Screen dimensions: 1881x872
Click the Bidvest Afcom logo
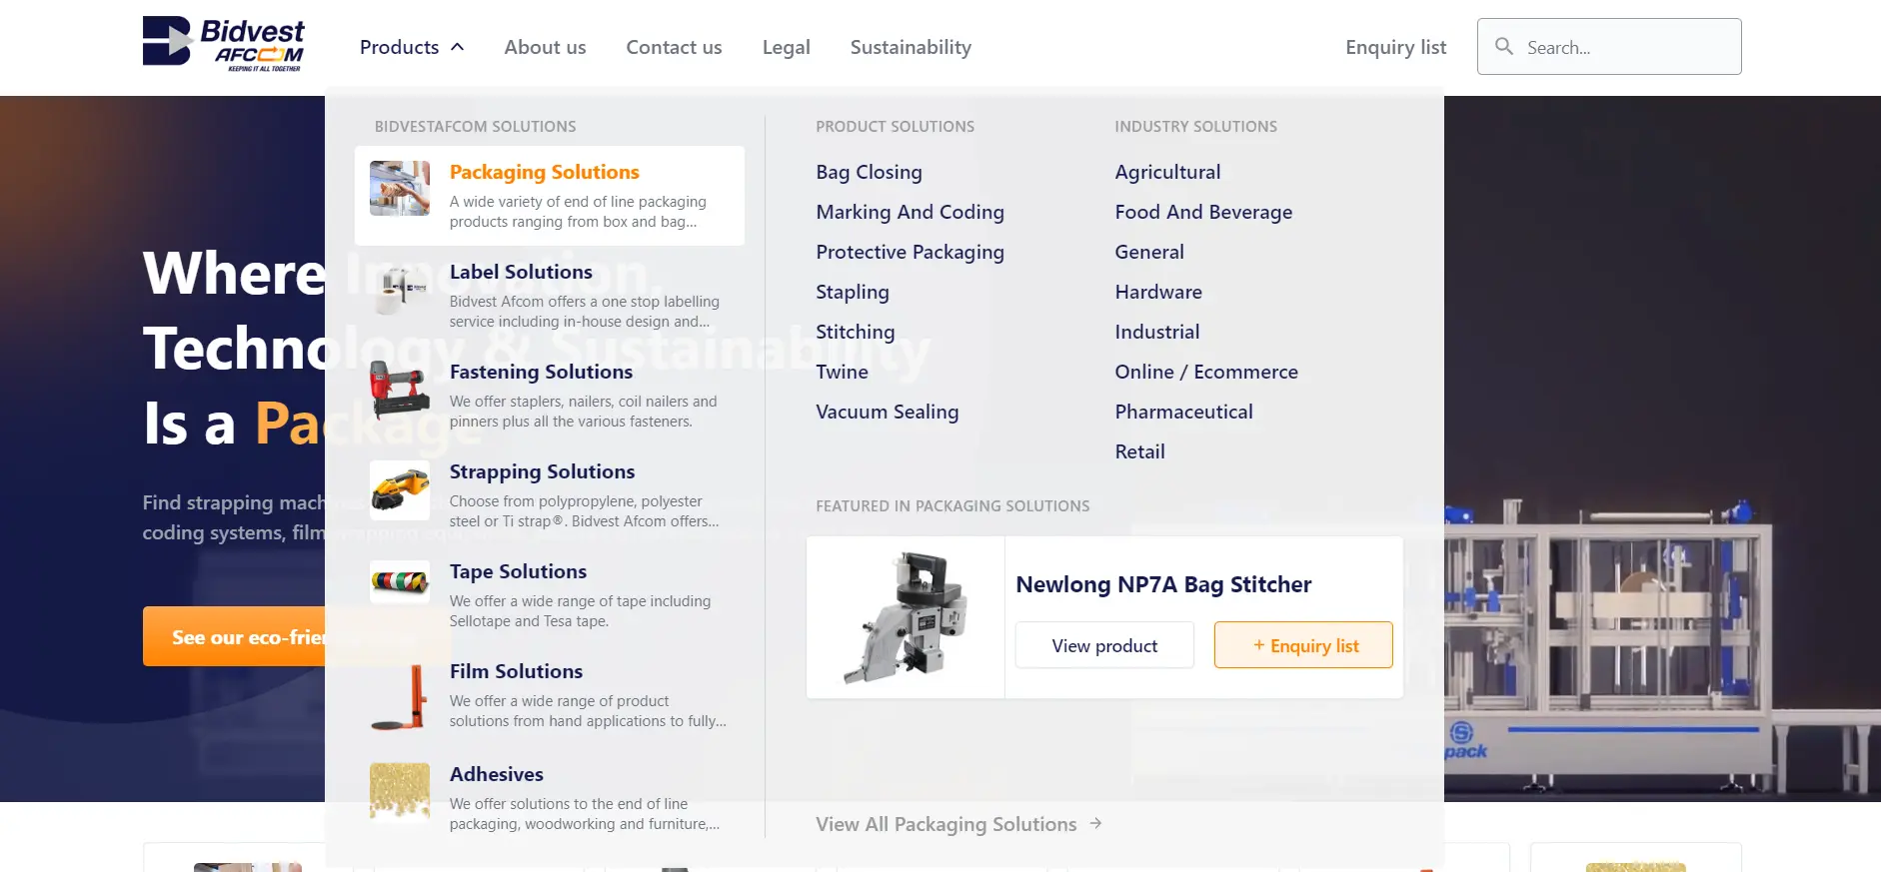coord(223,45)
